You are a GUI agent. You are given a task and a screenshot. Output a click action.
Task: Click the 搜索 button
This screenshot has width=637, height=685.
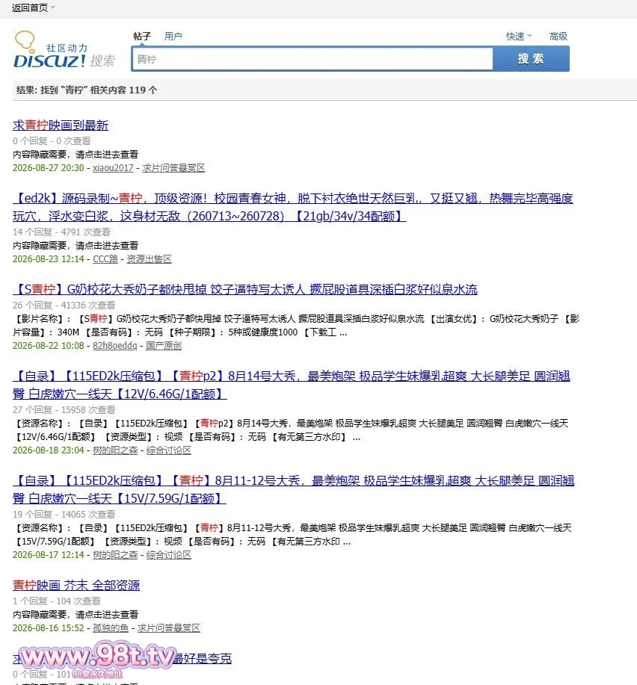tap(531, 59)
